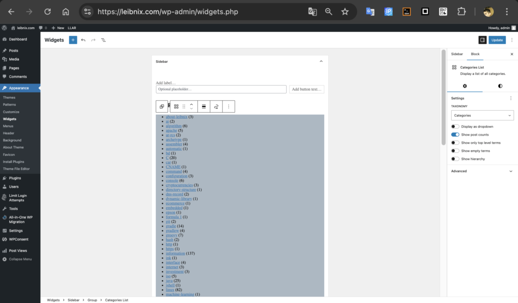Switch to the Sidebar tab
This screenshot has width=518, height=303.
[457, 54]
